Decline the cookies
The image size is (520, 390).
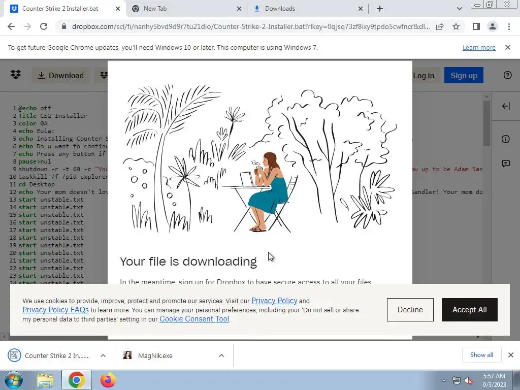[410, 310]
